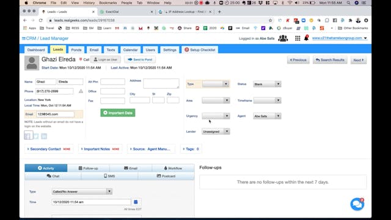Open a new Chrome tab
The width and height of the screenshot is (391, 220).
pos(219,12)
